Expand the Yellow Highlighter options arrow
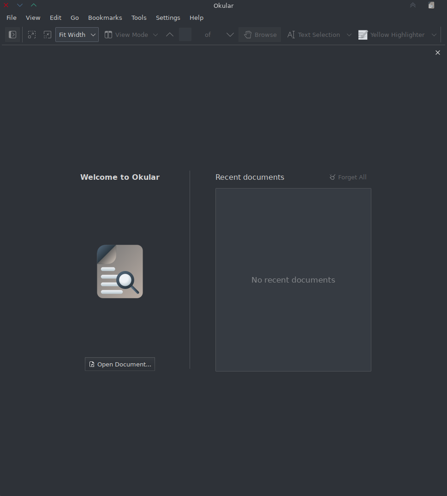The image size is (447, 496). [434, 35]
